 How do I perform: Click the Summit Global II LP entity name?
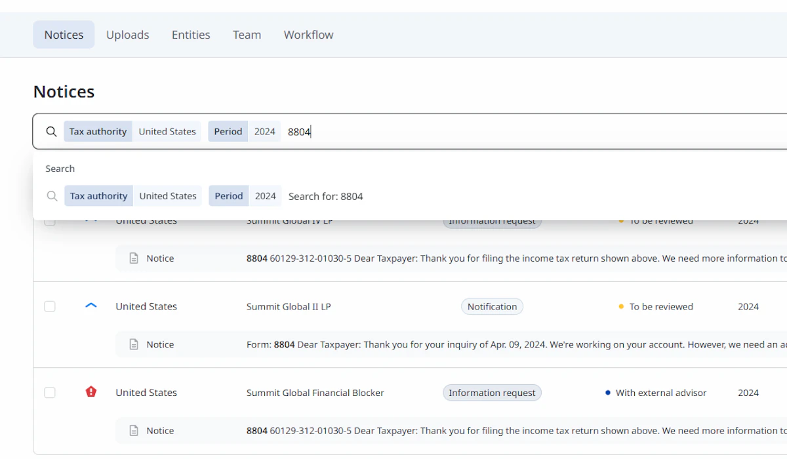[289, 306]
